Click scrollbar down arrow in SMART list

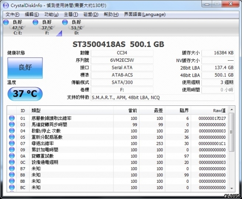point(231,188)
